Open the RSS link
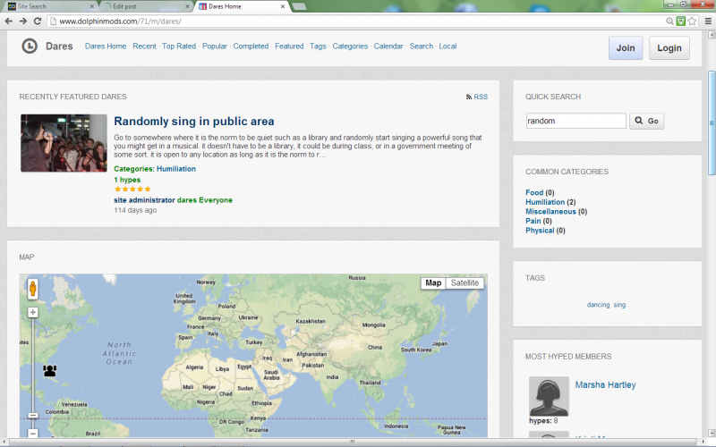 coord(481,97)
